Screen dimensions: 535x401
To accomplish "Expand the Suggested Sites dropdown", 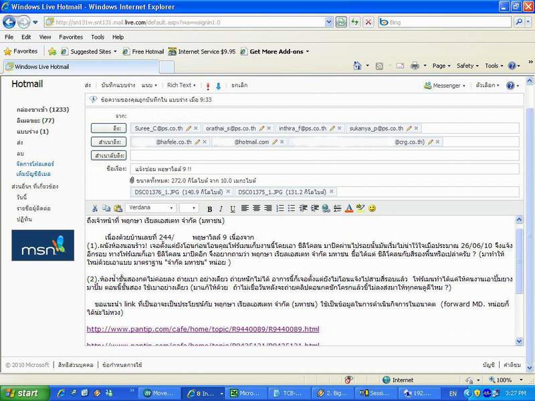I will (115, 51).
